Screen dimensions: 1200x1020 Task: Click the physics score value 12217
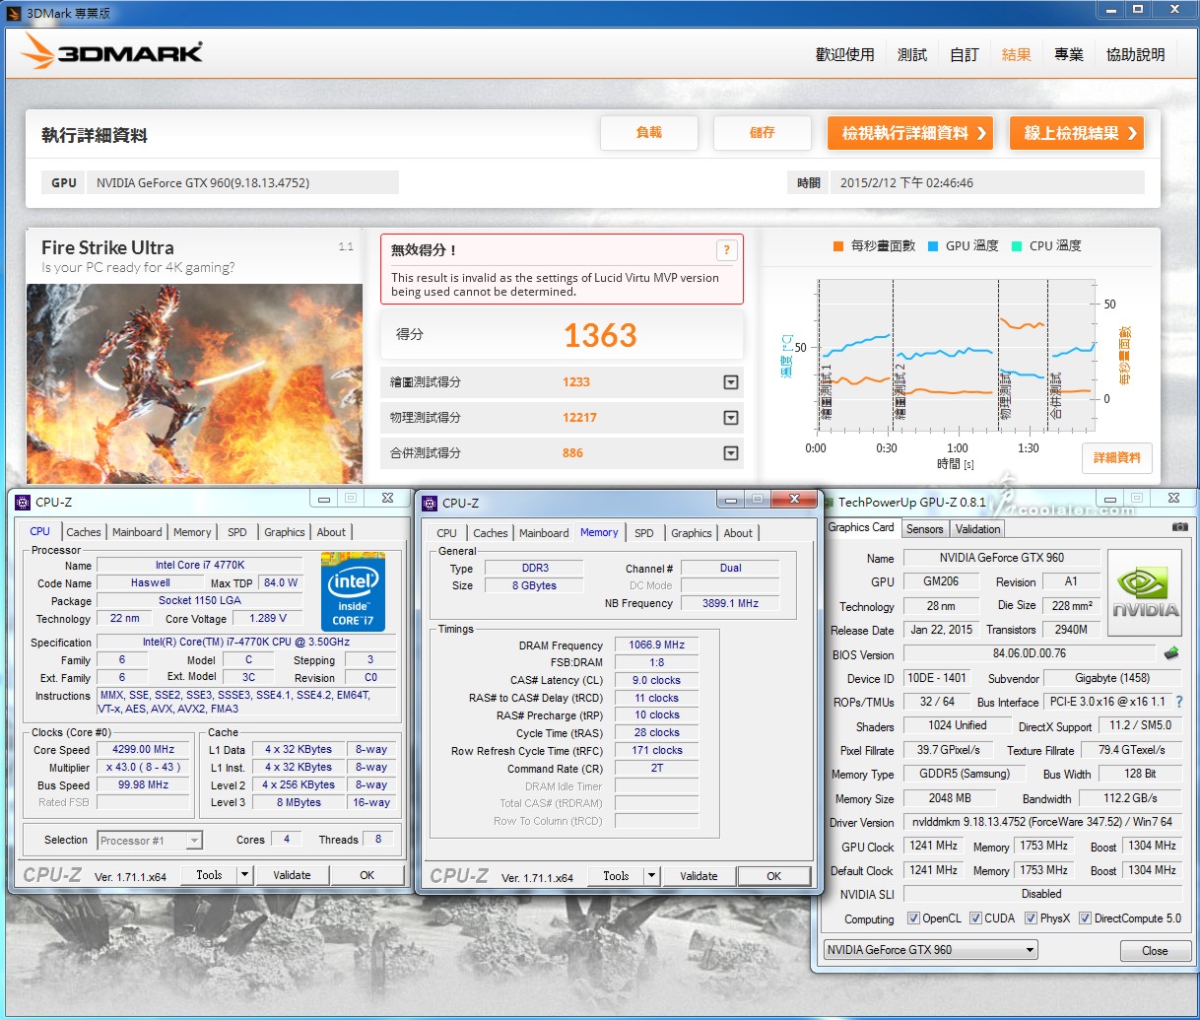[x=579, y=417]
